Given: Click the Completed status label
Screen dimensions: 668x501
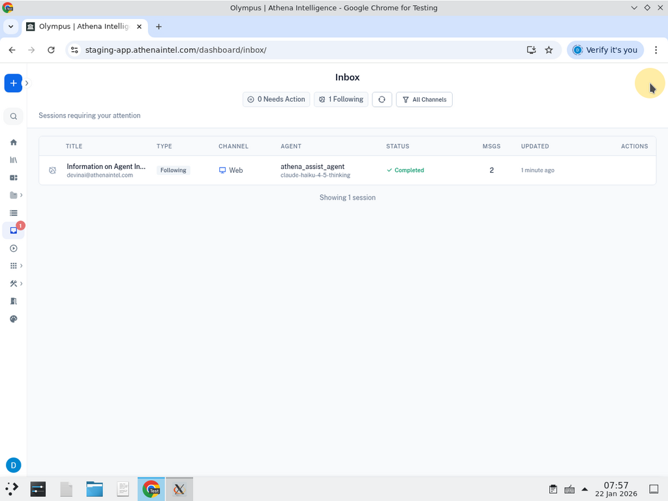Looking at the screenshot, I should click(x=405, y=170).
